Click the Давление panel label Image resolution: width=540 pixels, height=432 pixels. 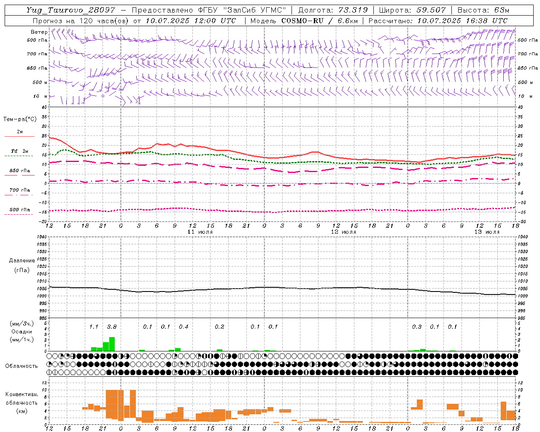(22, 261)
